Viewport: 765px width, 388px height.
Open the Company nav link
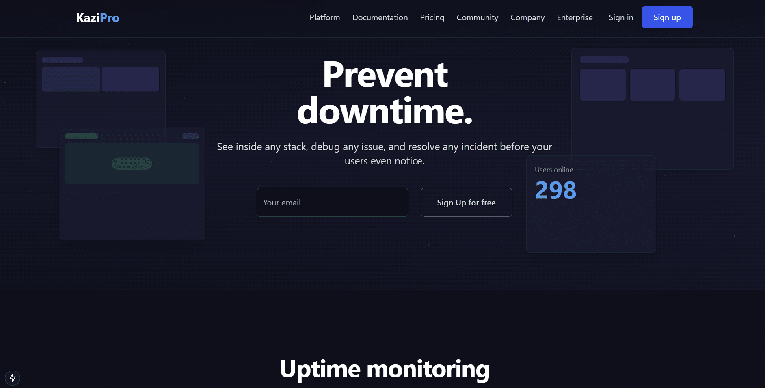coord(527,17)
